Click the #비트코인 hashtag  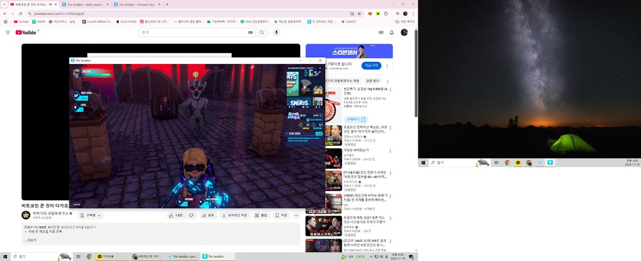(x=68, y=227)
